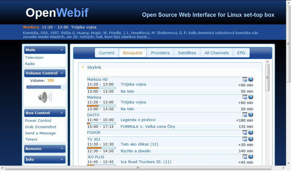
Task: Click the DAJTO channel name
Action: [x=93, y=115]
